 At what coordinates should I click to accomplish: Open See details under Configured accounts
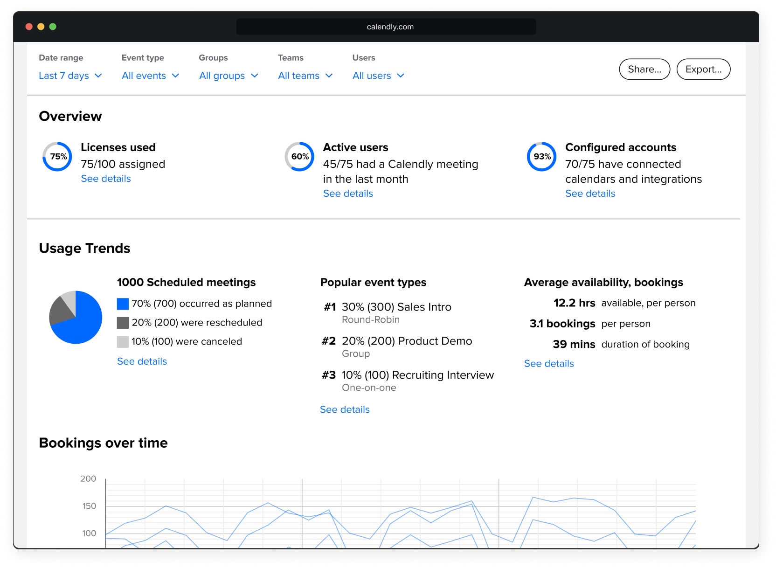coord(590,194)
